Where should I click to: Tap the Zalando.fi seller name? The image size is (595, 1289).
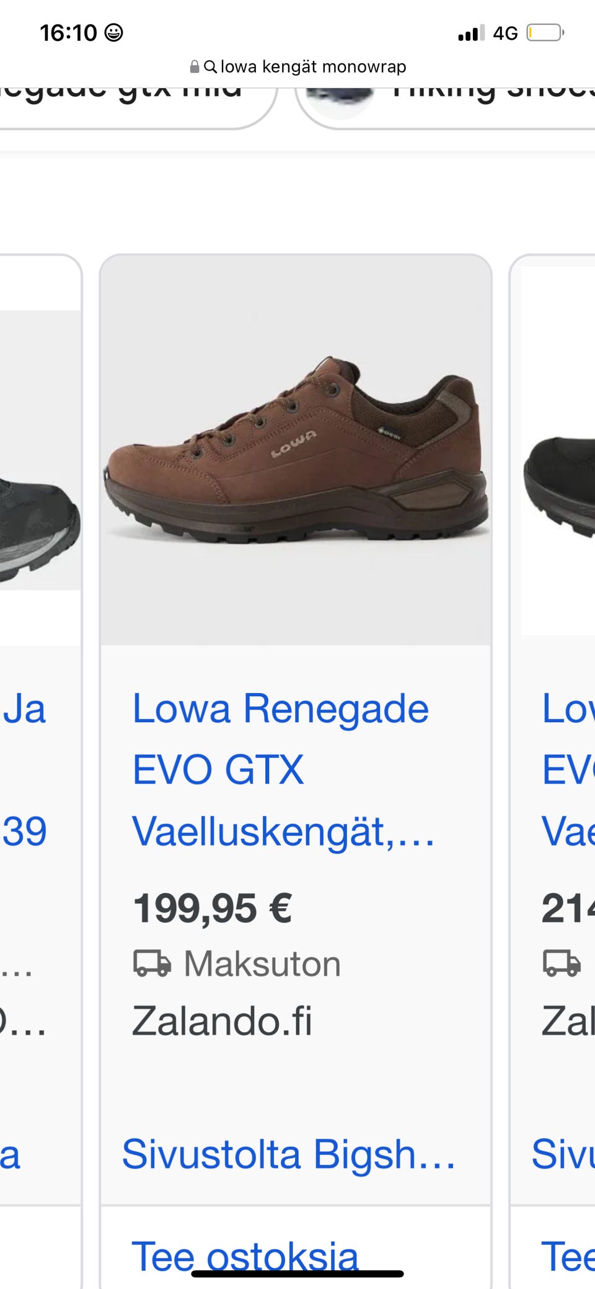point(223,1021)
